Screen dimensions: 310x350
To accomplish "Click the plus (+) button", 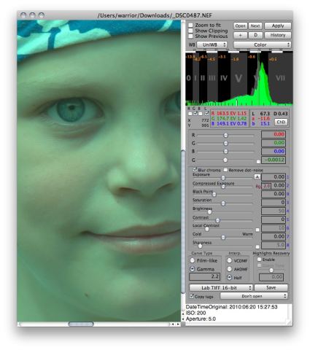I will point(240,35).
